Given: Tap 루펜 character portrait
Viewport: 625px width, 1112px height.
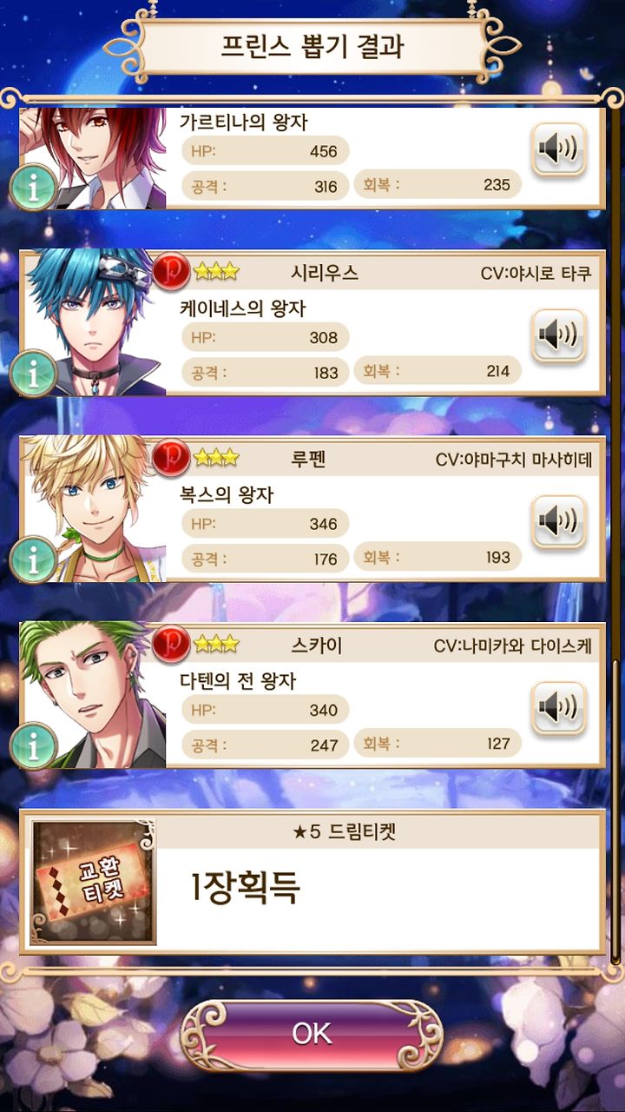Looking at the screenshot, I should click(94, 509).
